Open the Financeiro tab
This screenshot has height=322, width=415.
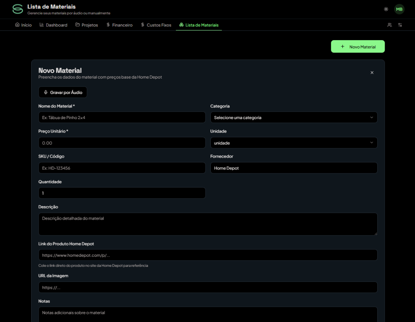120,25
